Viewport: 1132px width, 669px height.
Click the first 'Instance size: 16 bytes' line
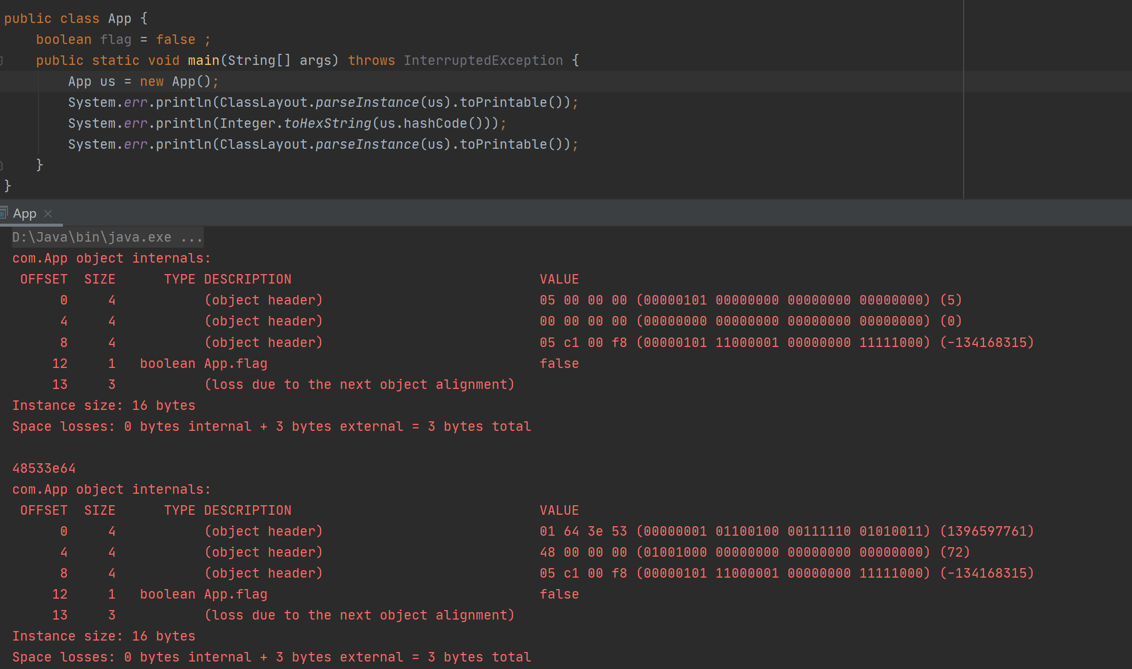point(103,405)
